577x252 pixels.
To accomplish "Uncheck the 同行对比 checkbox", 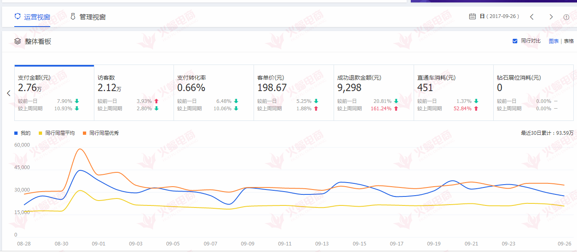I will pyautogui.click(x=515, y=41).
